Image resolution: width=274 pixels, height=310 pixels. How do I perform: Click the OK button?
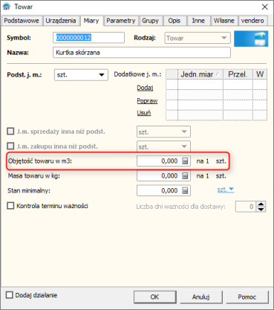point(155,297)
